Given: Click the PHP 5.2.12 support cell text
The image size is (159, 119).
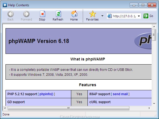Looking at the screenshot, I should click(x=22, y=94).
